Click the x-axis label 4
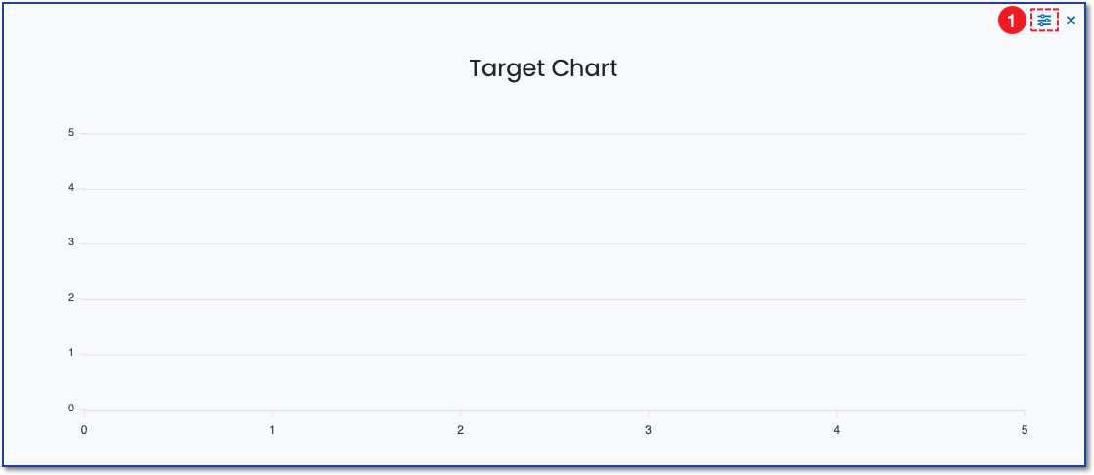This screenshot has height=475, width=1094. (836, 430)
